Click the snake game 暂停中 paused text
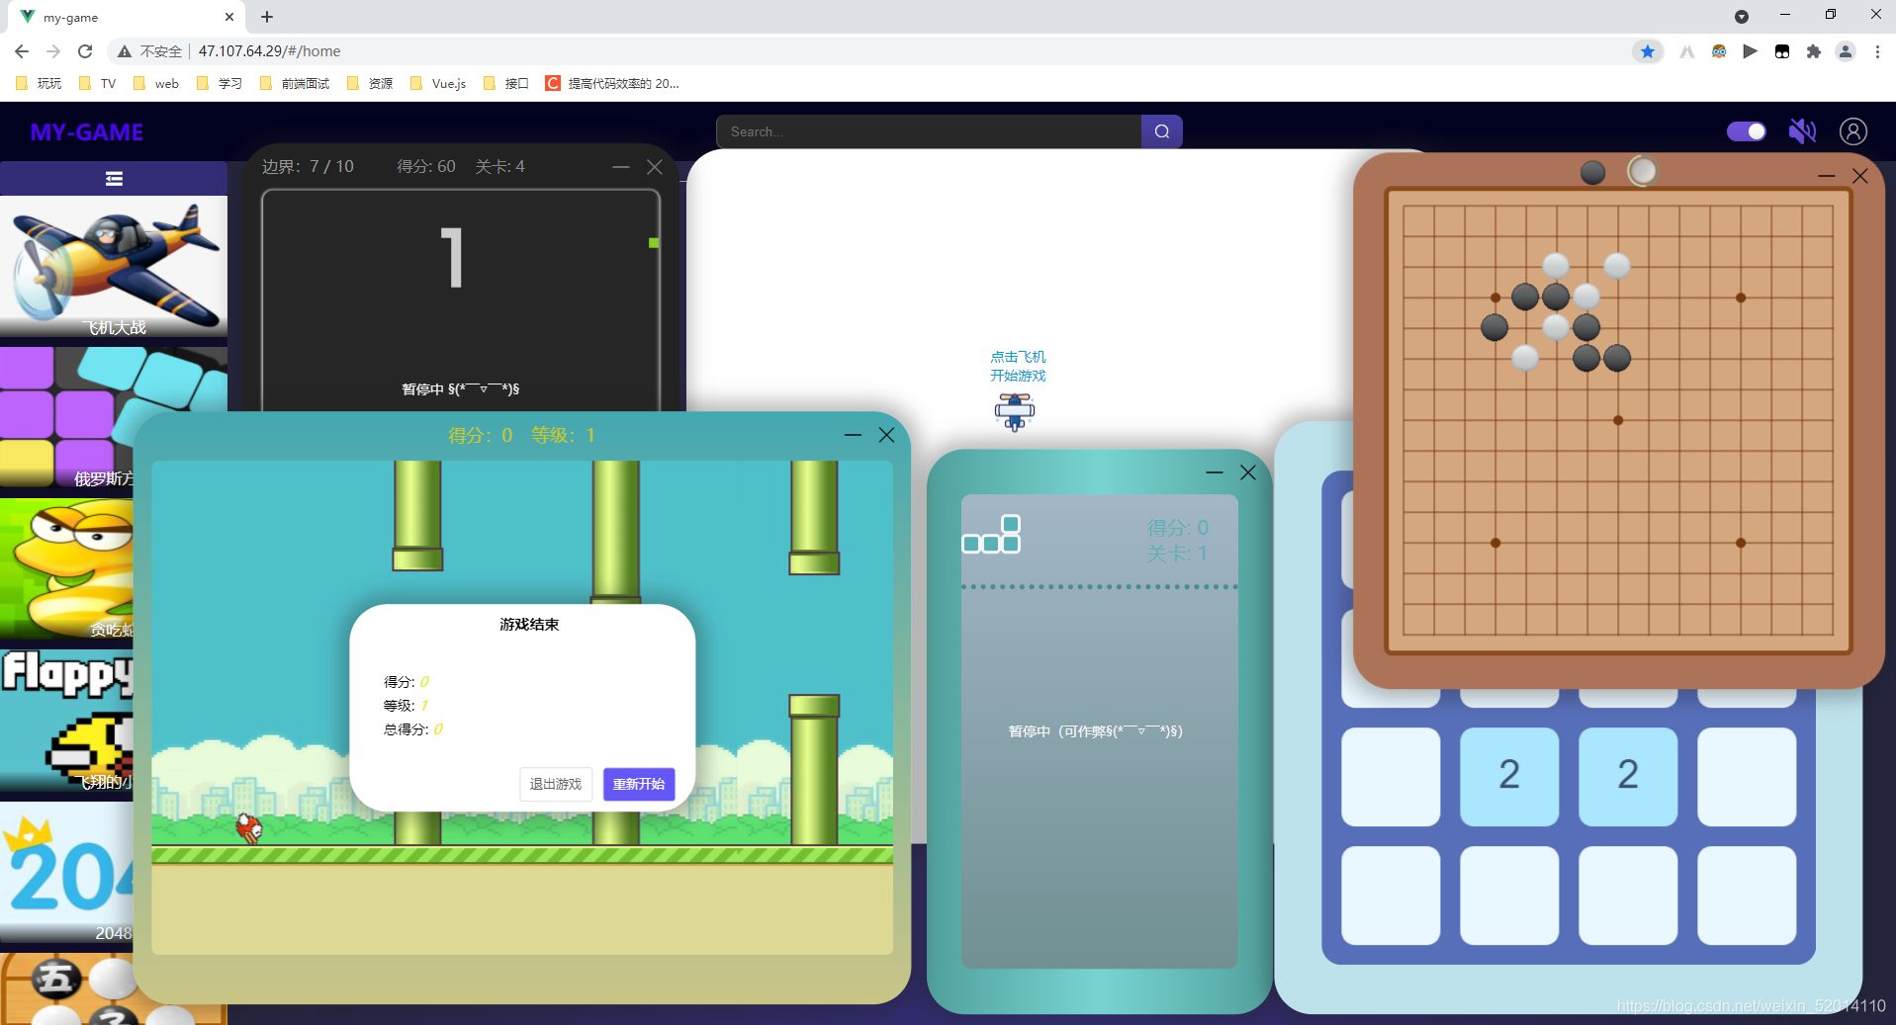 [x=461, y=389]
